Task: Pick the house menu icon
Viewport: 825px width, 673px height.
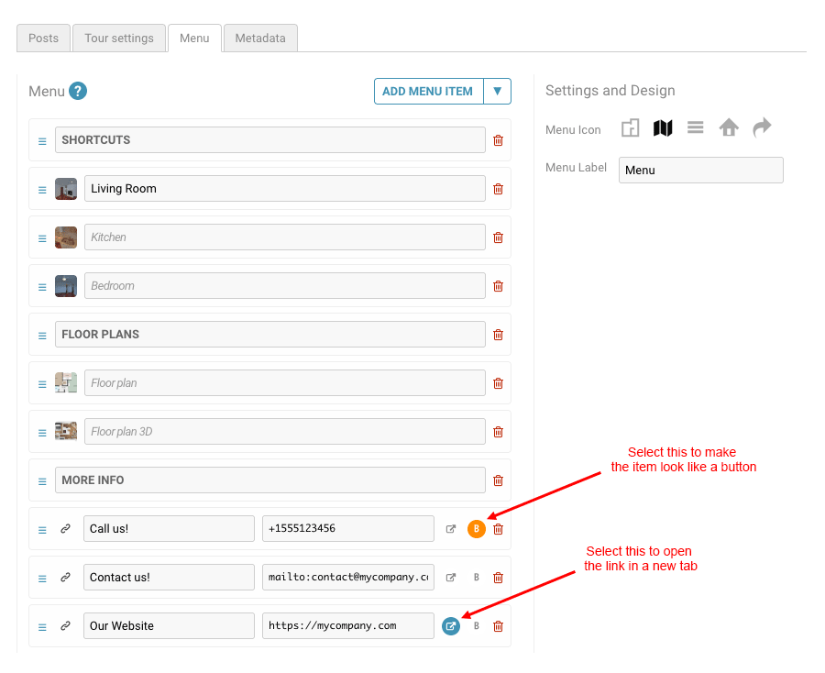Action: click(729, 128)
